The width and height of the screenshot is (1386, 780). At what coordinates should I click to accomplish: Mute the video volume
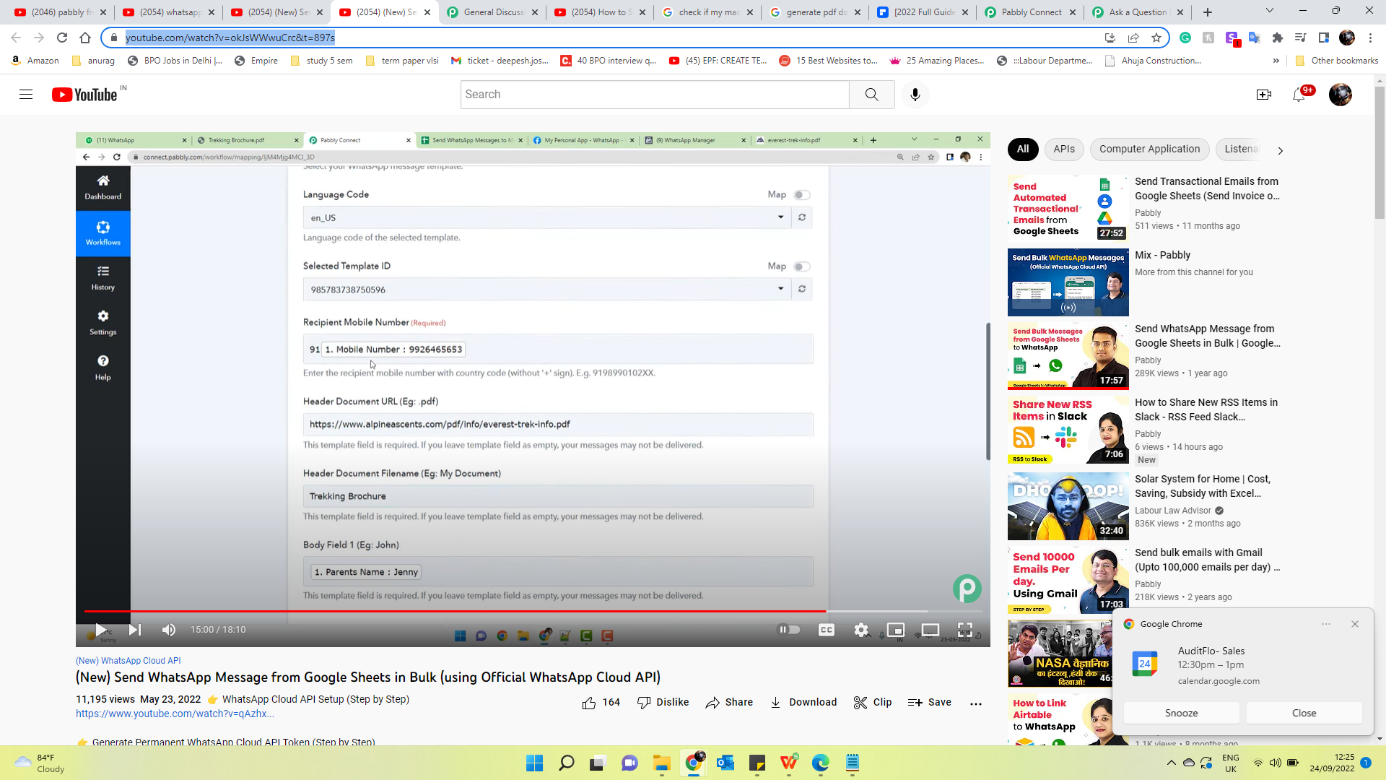(x=169, y=630)
